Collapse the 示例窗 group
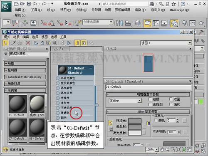 point(25,91)
